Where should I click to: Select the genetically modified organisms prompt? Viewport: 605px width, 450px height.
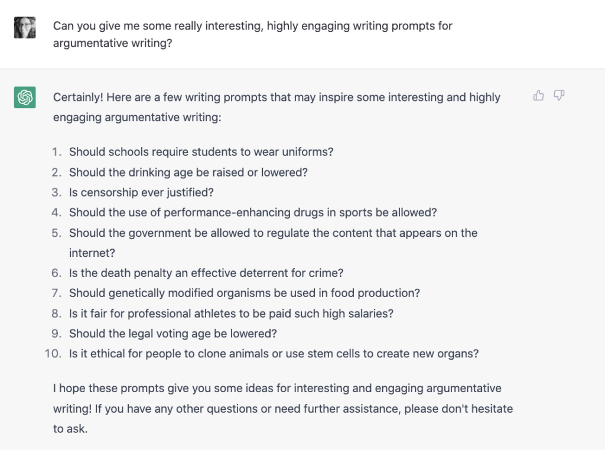244,293
